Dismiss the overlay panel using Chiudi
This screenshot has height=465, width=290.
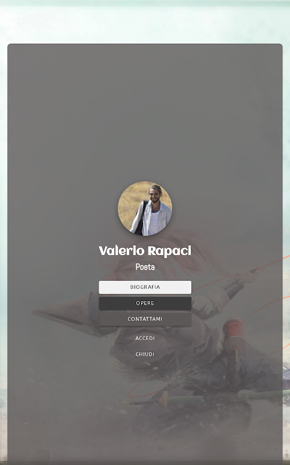click(145, 354)
